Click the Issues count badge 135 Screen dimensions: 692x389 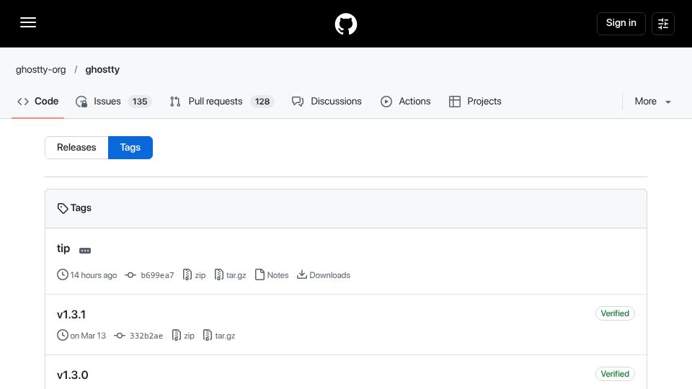click(139, 102)
